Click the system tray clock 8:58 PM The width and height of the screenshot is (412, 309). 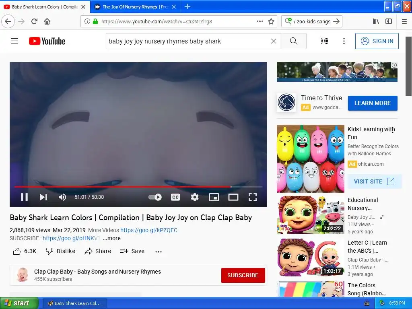(x=397, y=303)
